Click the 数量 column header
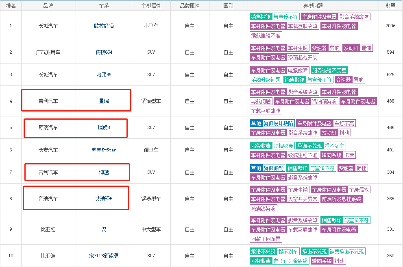Screen dimensions: 403x267 (390, 6)
